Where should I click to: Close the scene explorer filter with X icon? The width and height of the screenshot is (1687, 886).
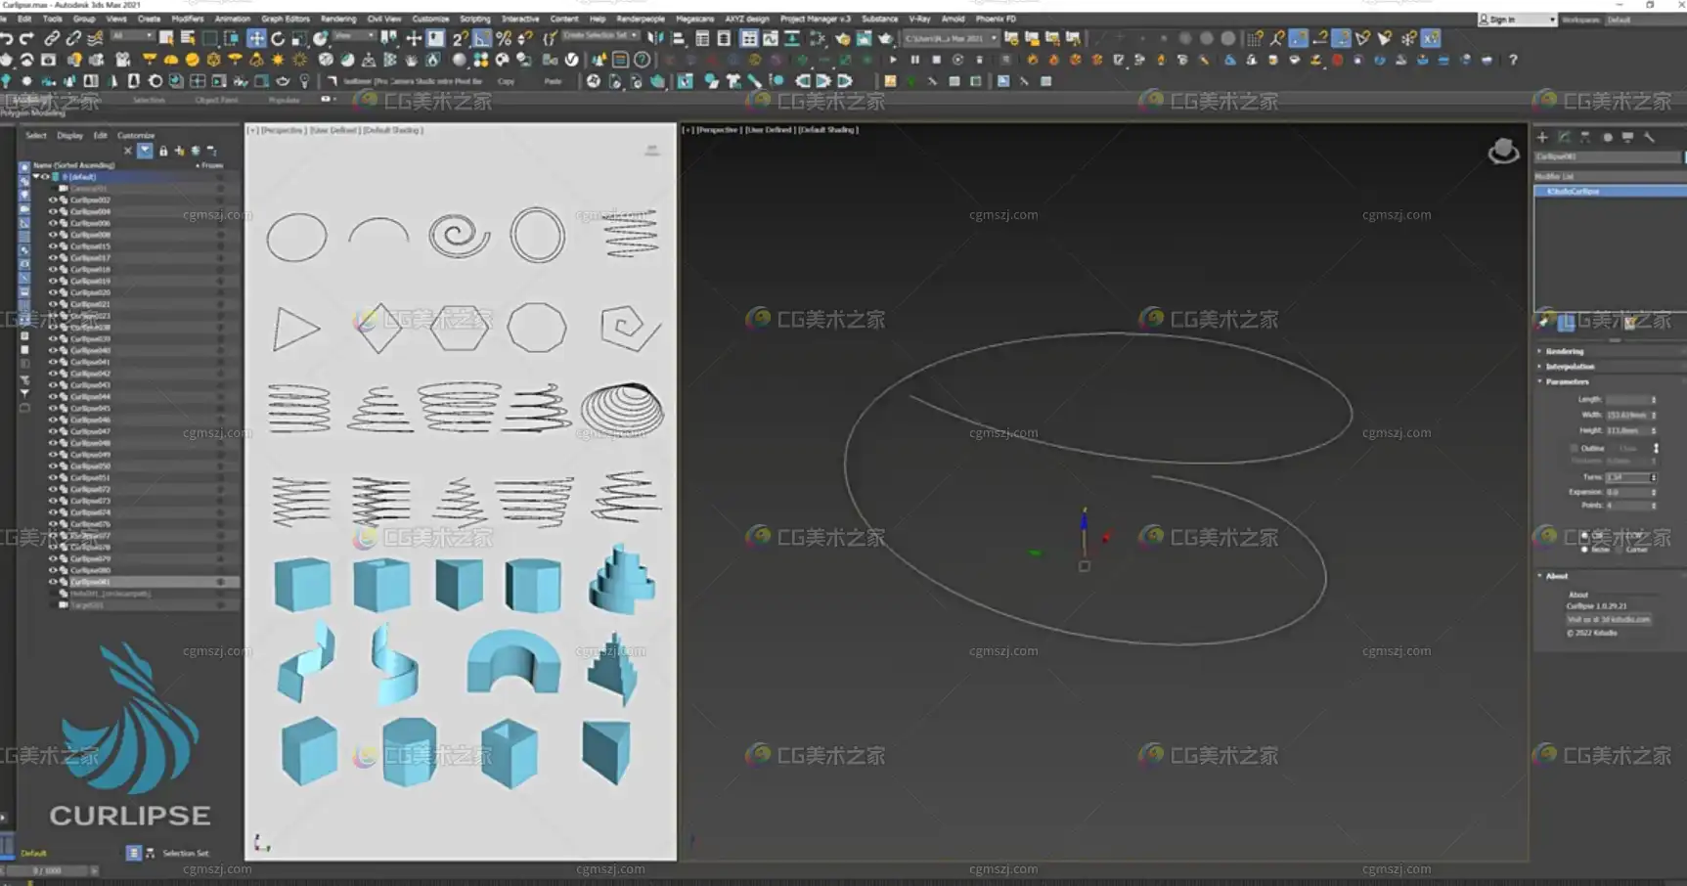pos(127,151)
